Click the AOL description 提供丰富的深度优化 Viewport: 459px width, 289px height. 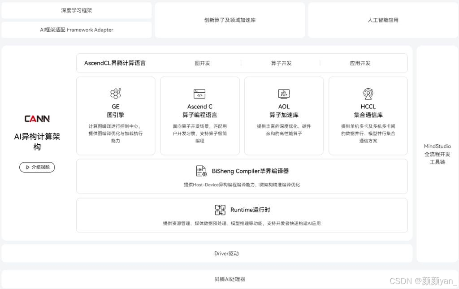click(x=284, y=130)
